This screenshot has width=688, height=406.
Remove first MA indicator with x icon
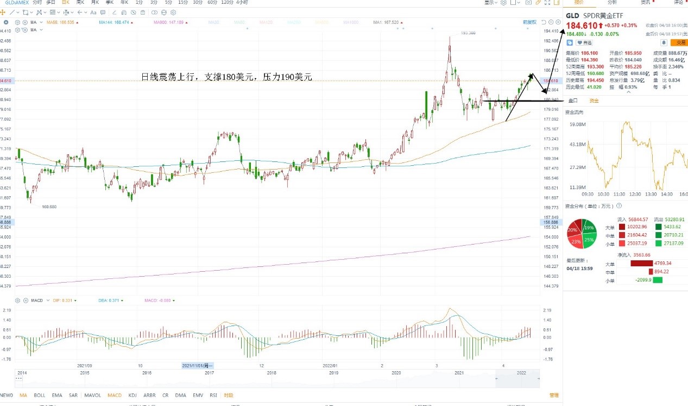pyautogui.click(x=25, y=22)
